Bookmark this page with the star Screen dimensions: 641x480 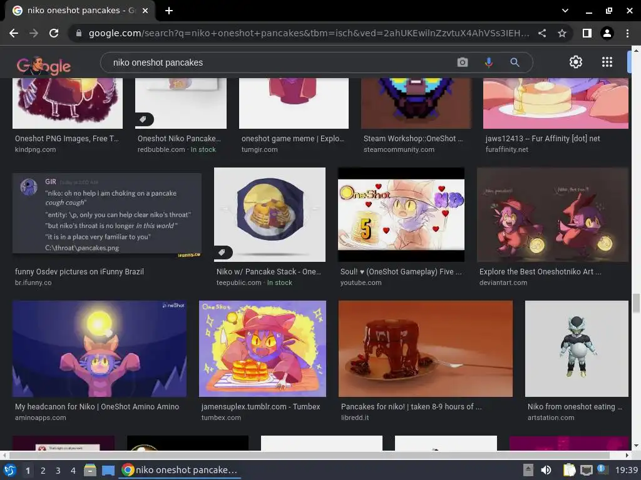point(562,33)
